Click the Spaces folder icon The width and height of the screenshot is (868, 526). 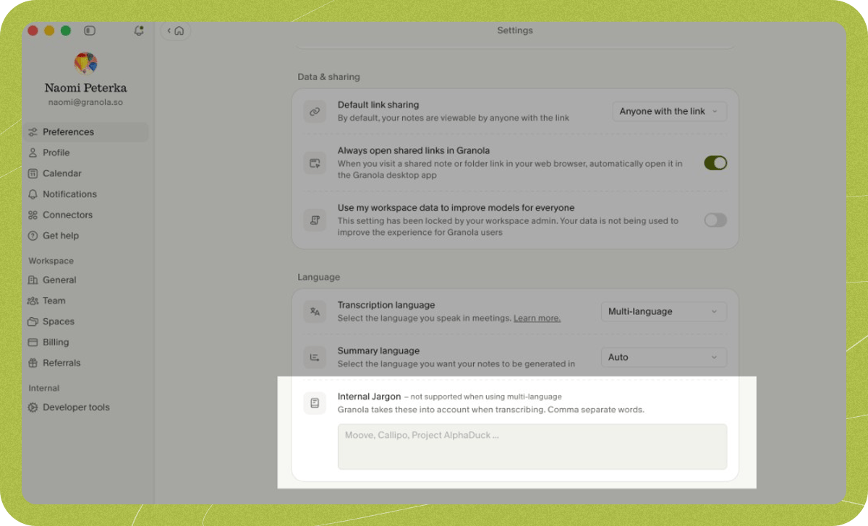pos(33,322)
